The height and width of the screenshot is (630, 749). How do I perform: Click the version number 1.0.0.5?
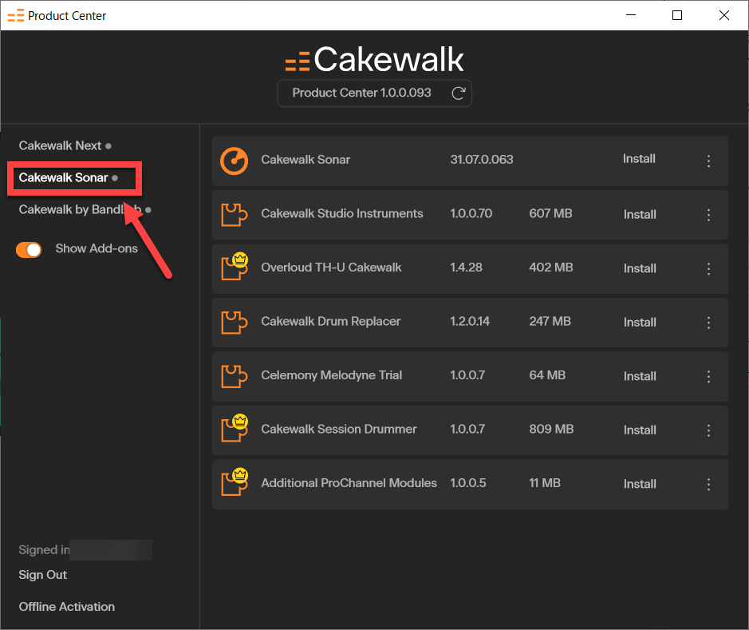(467, 483)
